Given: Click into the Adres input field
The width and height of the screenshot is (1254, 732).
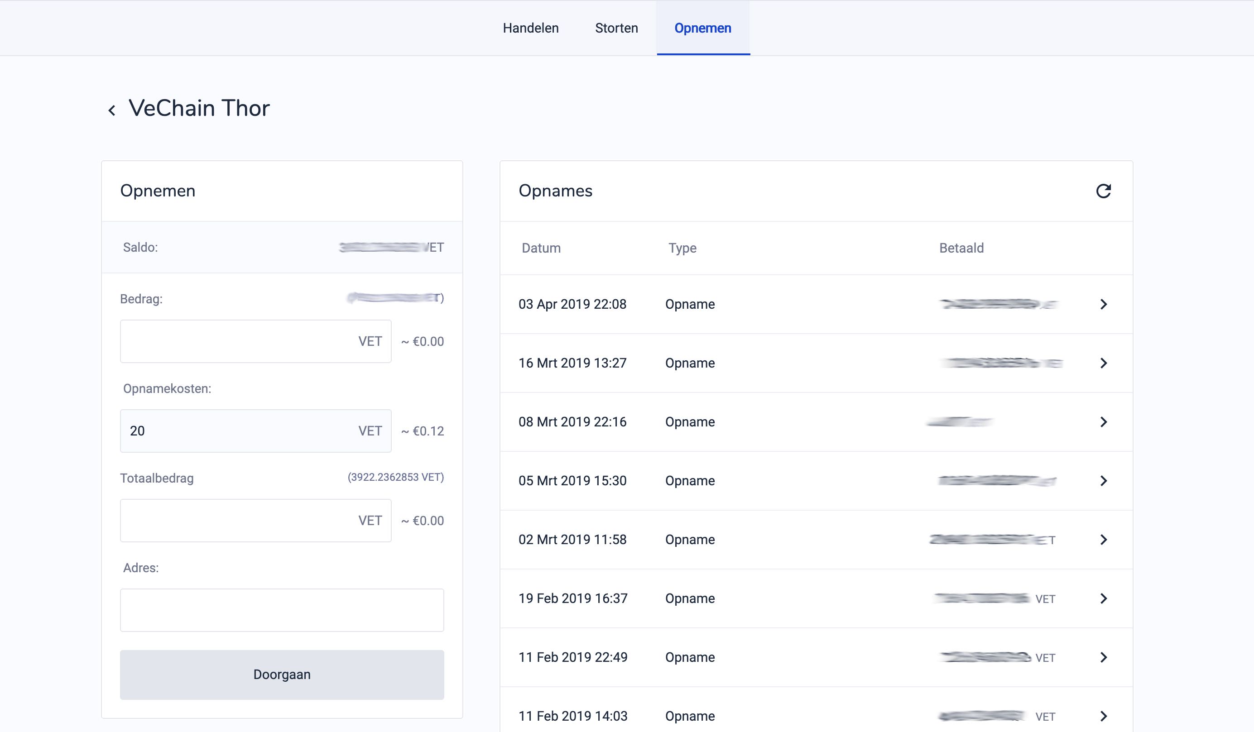Looking at the screenshot, I should pos(282,610).
